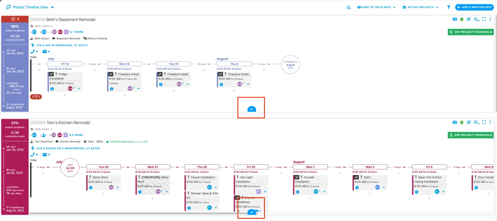Open the Active Projects filter dropdown
The image size is (497, 221).
pyautogui.click(x=420, y=7)
